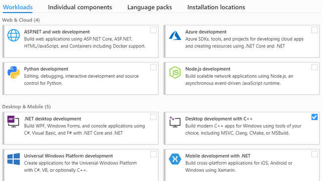Check the .NET desktop development box

[153, 117]
